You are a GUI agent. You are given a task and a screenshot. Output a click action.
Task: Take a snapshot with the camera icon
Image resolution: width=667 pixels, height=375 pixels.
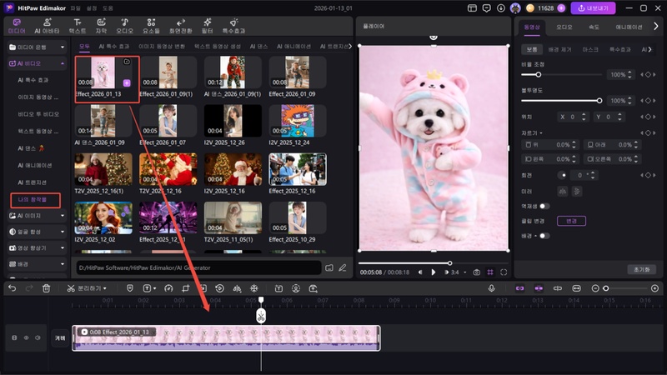pos(476,272)
